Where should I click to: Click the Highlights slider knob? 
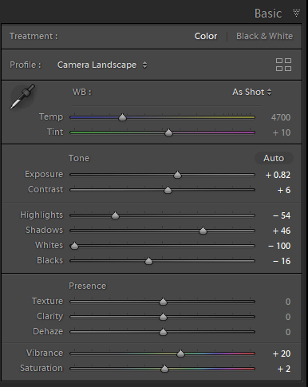click(115, 215)
